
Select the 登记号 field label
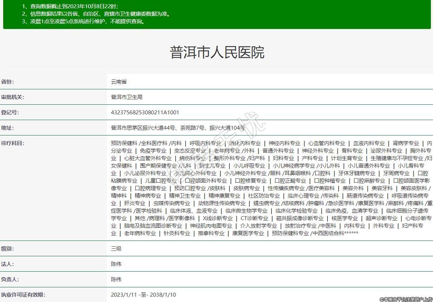pyautogui.click(x=10, y=112)
